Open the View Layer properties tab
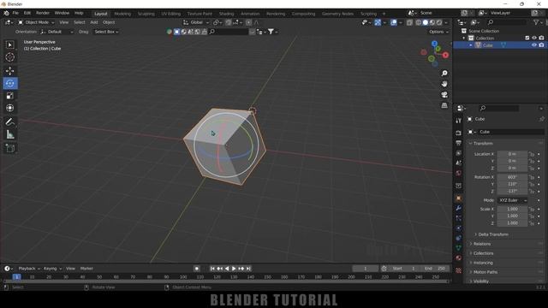 459,153
